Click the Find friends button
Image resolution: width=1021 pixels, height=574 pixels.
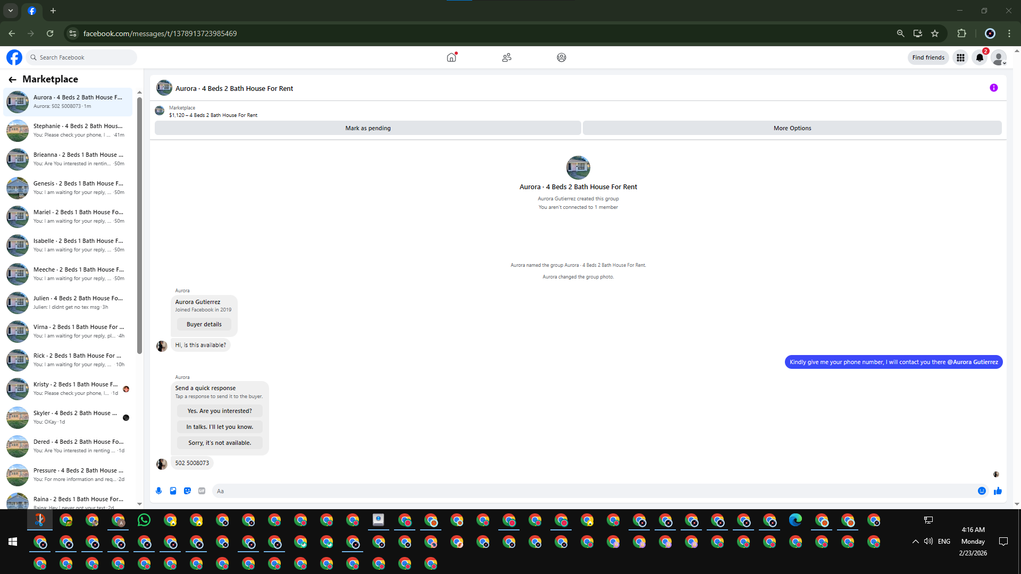pyautogui.click(x=928, y=57)
